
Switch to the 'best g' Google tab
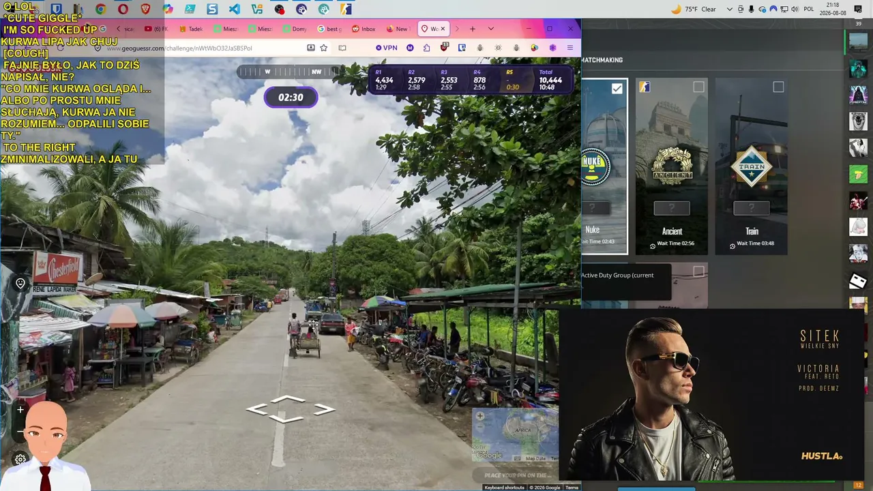coord(329,29)
